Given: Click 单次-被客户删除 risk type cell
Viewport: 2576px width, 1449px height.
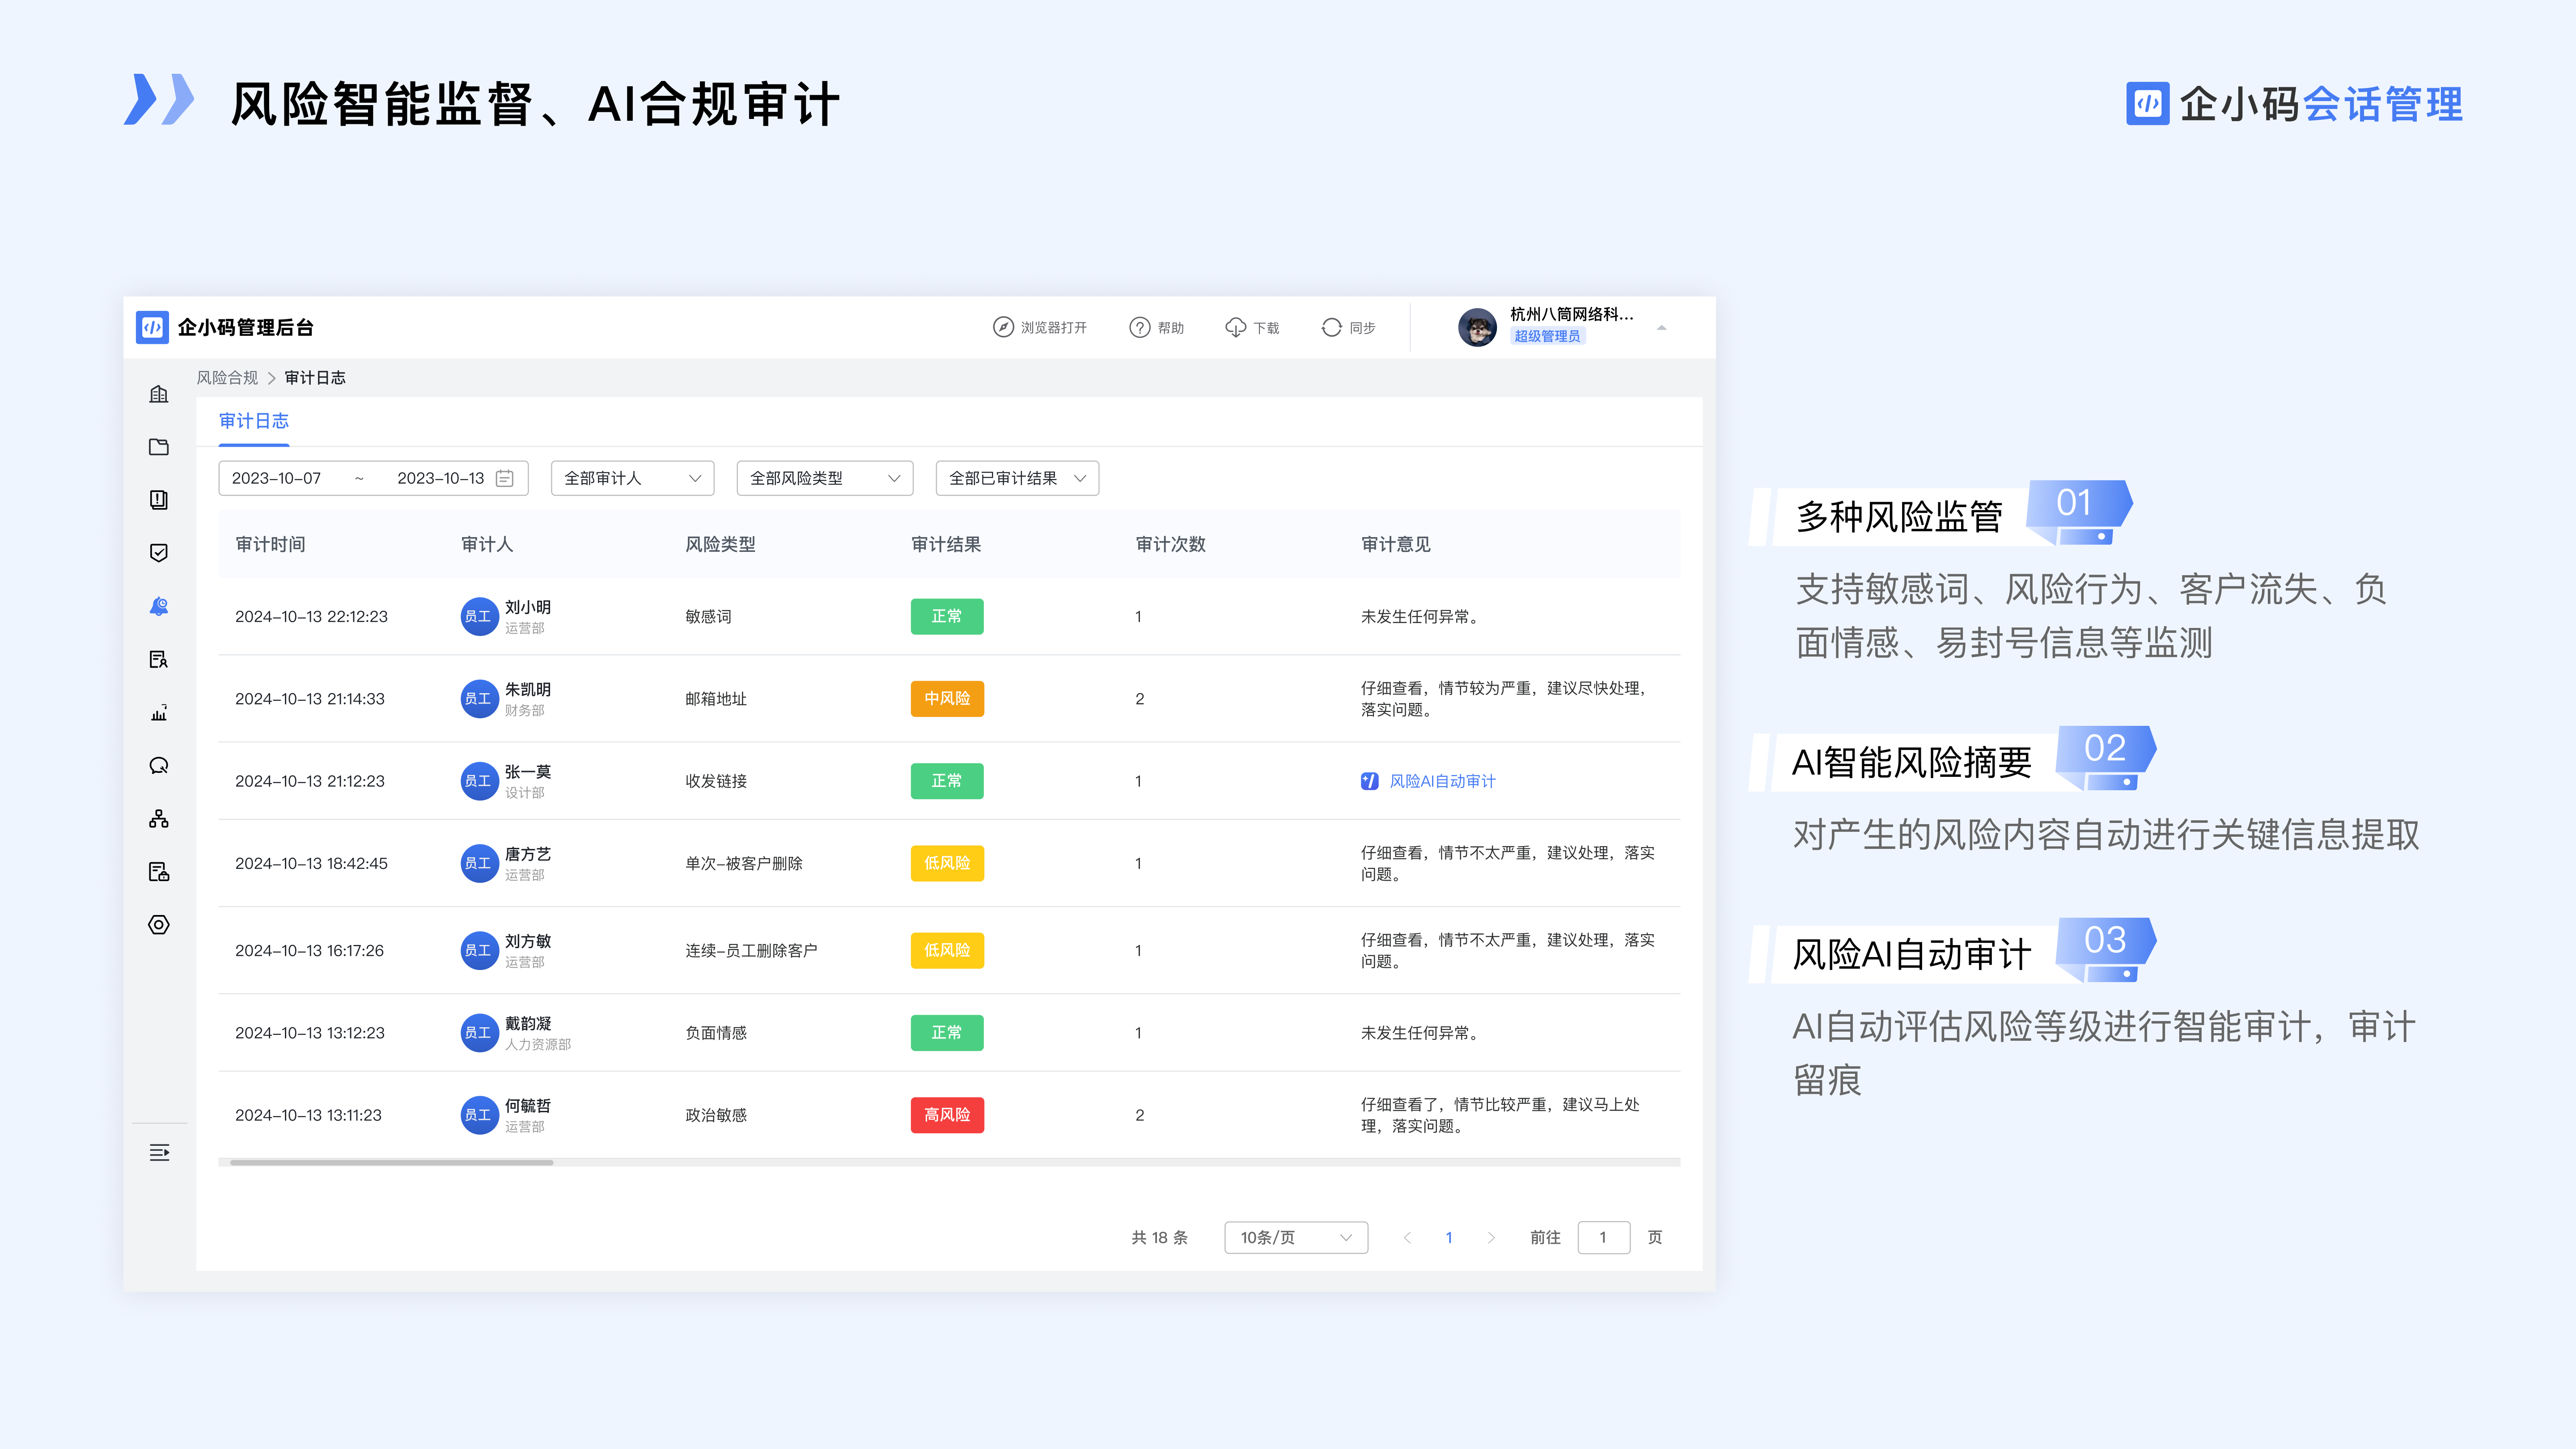Looking at the screenshot, I should click(x=744, y=864).
